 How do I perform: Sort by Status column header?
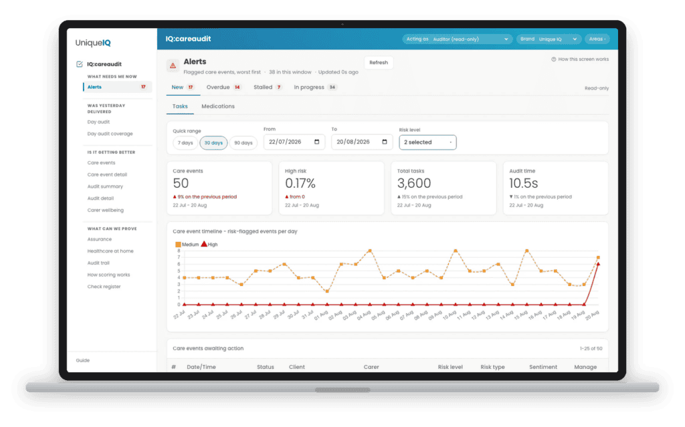coord(266,367)
